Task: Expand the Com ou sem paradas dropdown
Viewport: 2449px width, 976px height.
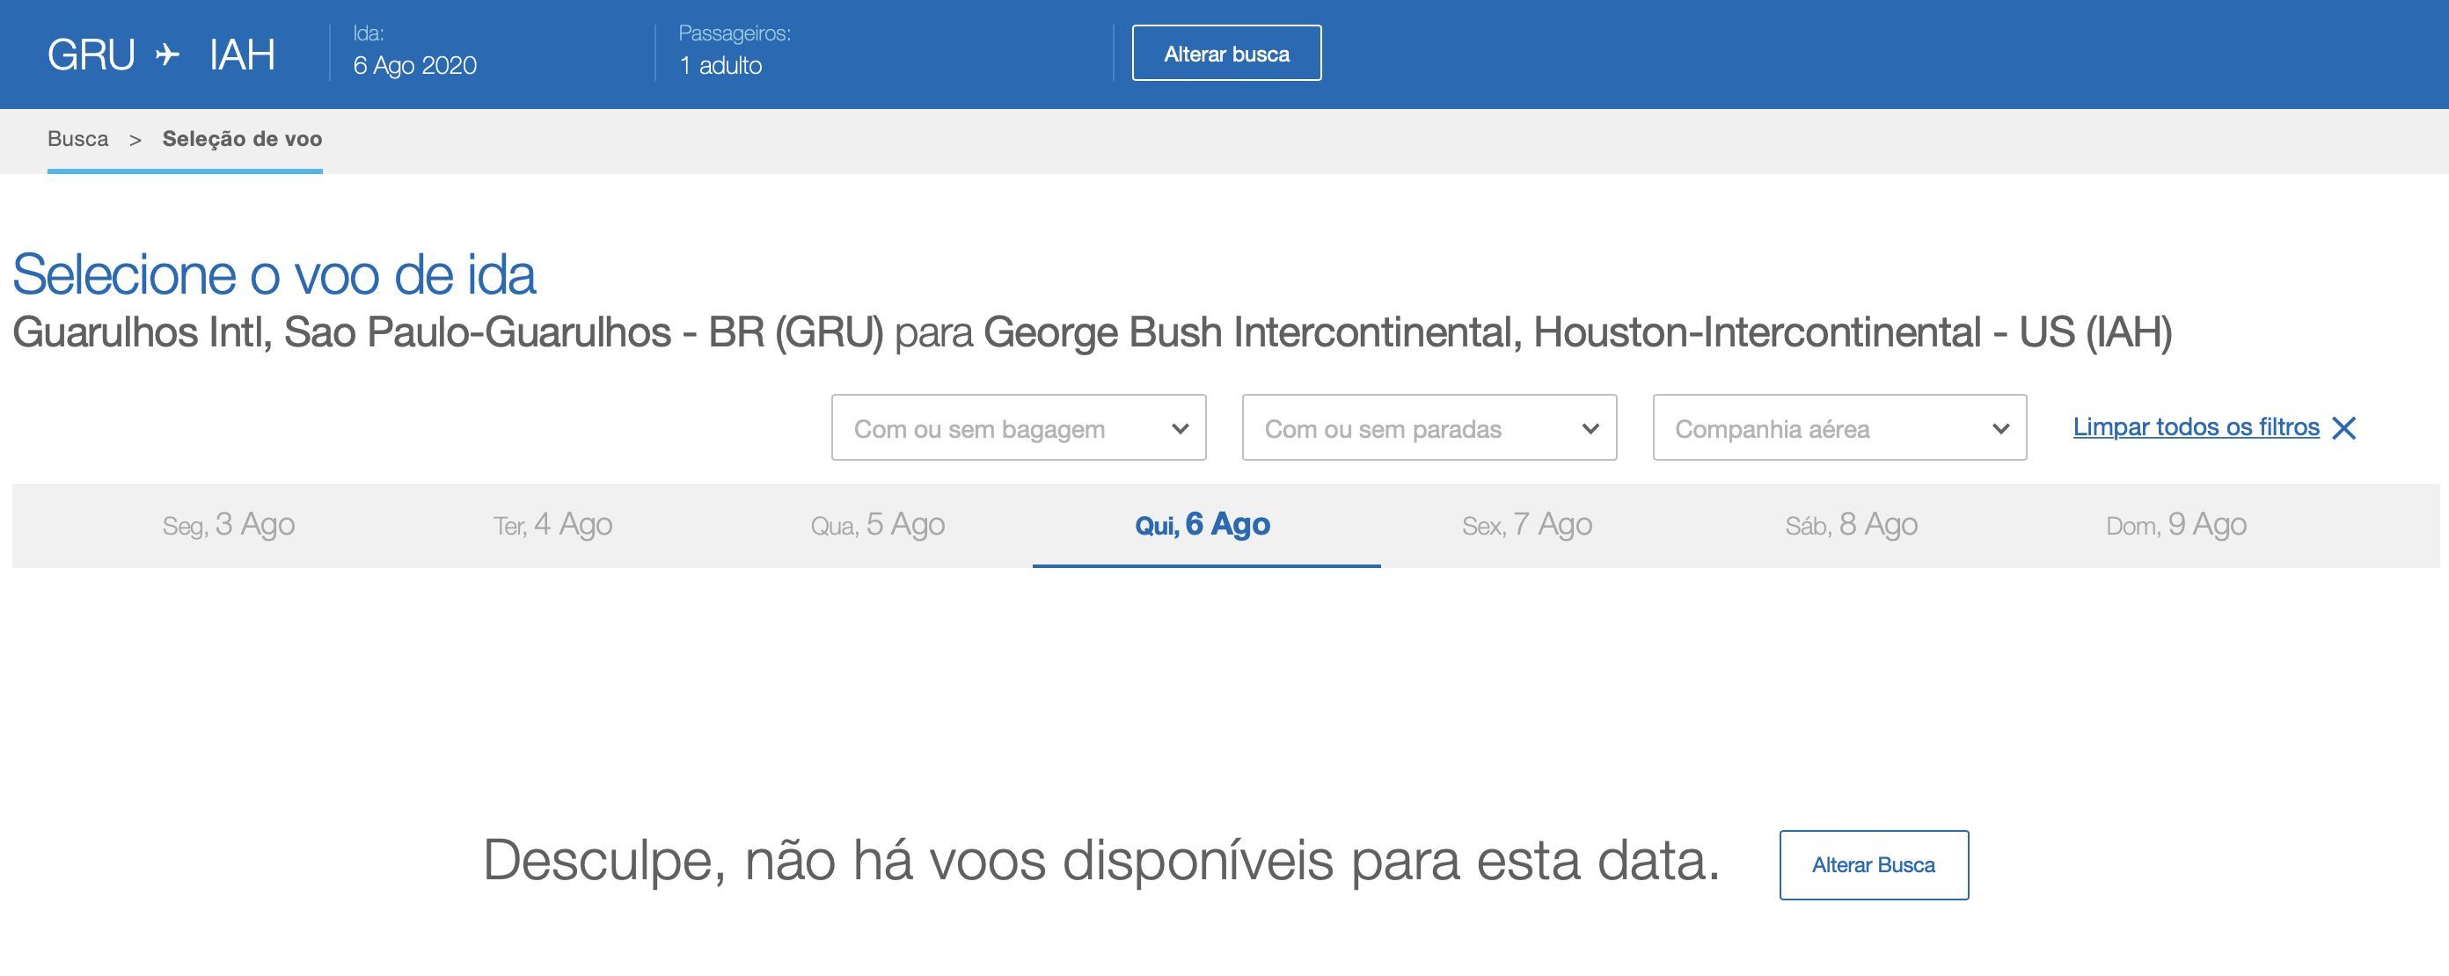Action: [x=1429, y=427]
